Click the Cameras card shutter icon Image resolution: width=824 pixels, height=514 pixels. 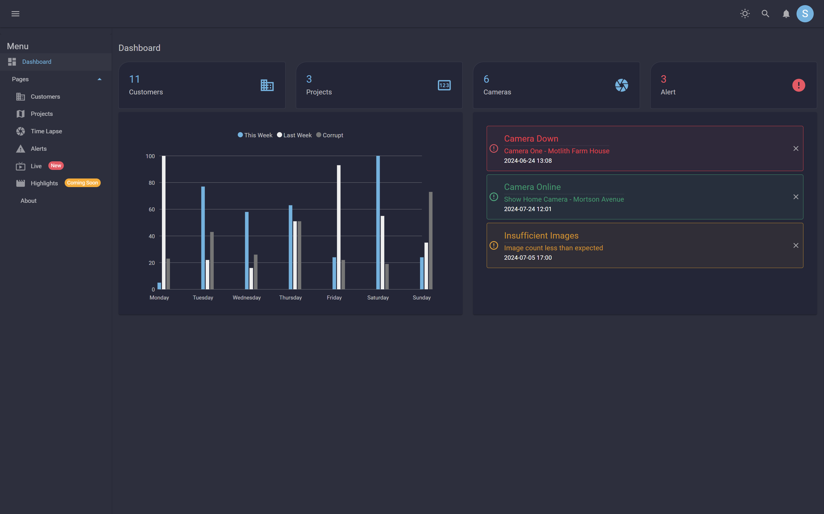pyautogui.click(x=621, y=85)
